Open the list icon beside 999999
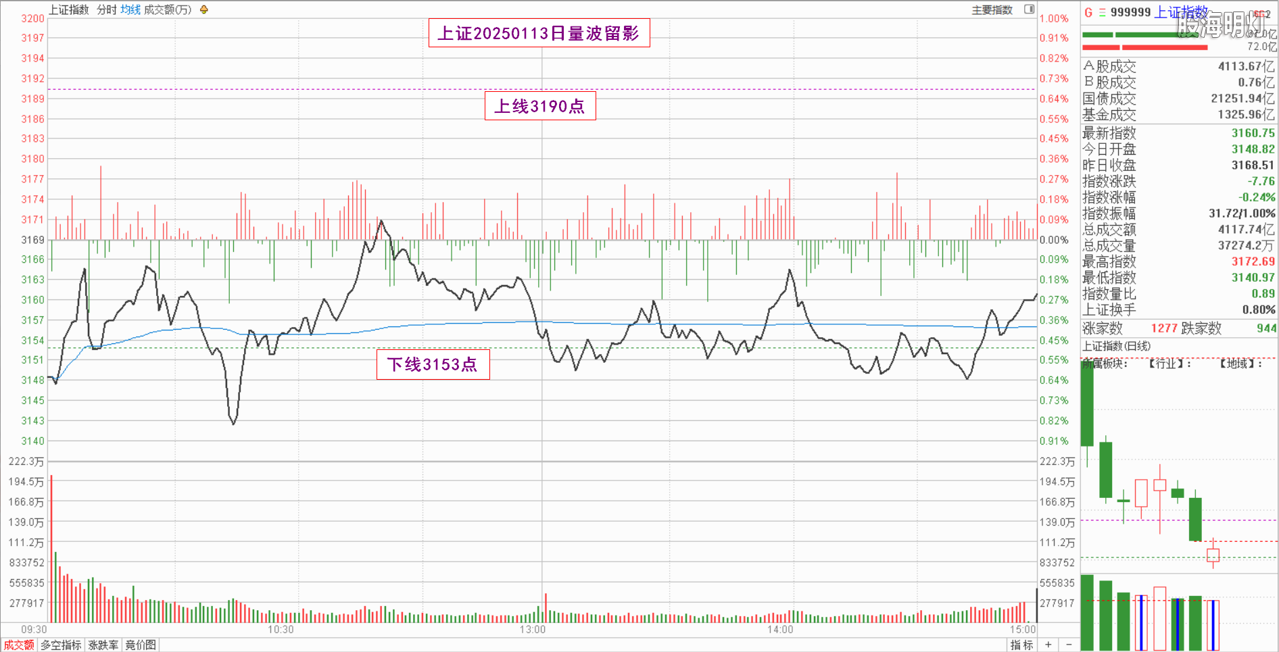1279x652 pixels. point(1102,12)
